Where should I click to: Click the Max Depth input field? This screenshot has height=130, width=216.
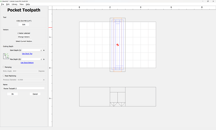point(32,59)
